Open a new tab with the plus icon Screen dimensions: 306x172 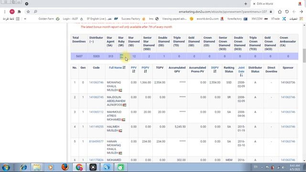point(246,4)
